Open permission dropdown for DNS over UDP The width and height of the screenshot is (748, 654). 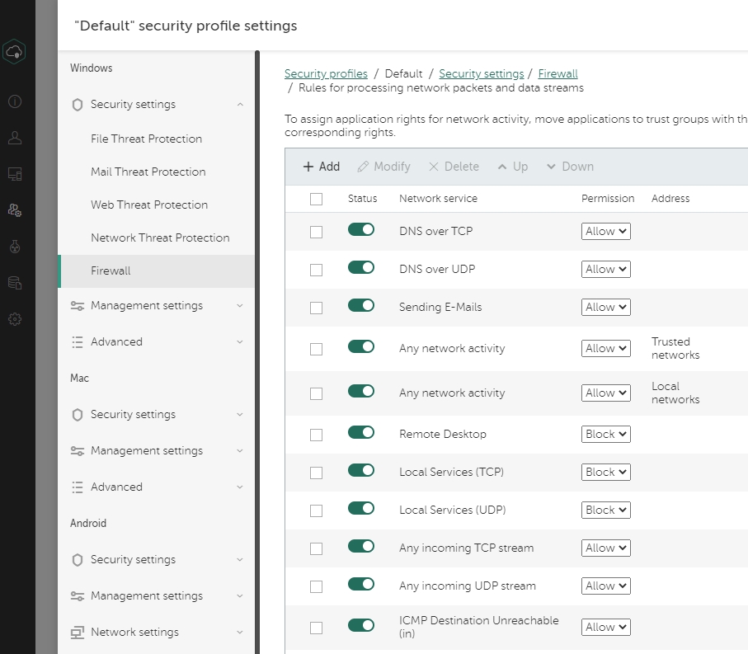[605, 270]
